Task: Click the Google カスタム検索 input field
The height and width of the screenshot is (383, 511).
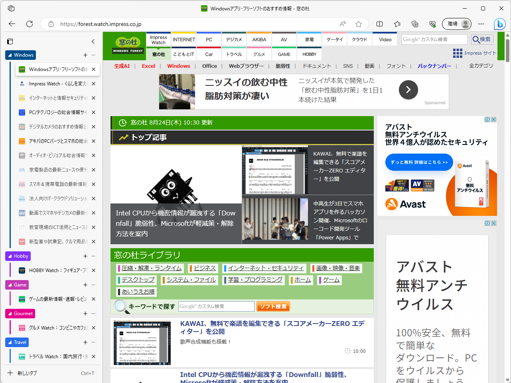Action: 434,39
